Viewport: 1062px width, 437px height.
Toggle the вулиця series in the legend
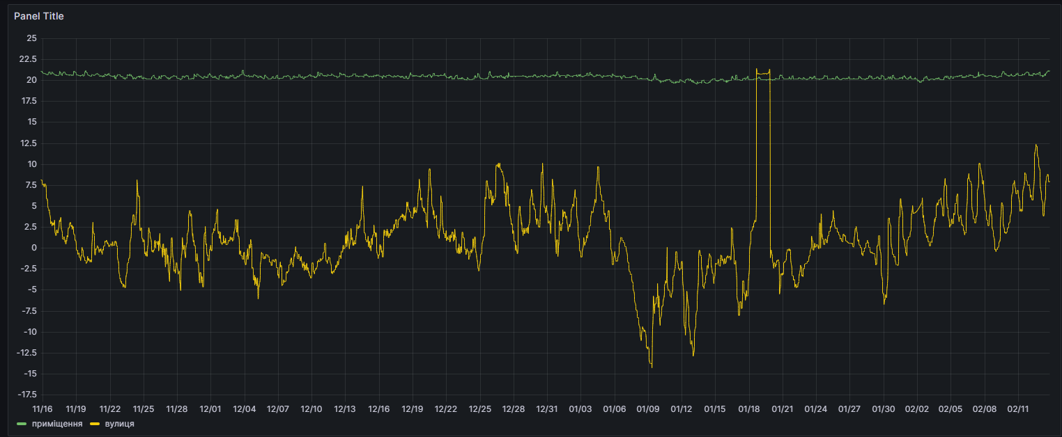(x=120, y=423)
